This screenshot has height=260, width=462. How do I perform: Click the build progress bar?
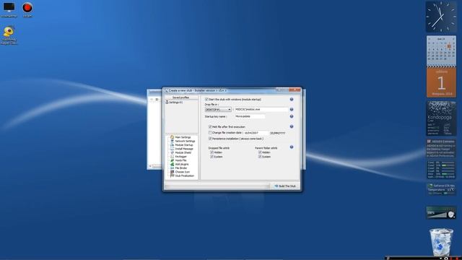click(x=217, y=186)
